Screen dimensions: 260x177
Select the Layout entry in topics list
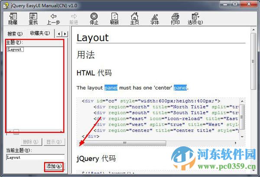pyautogui.click(x=15, y=49)
